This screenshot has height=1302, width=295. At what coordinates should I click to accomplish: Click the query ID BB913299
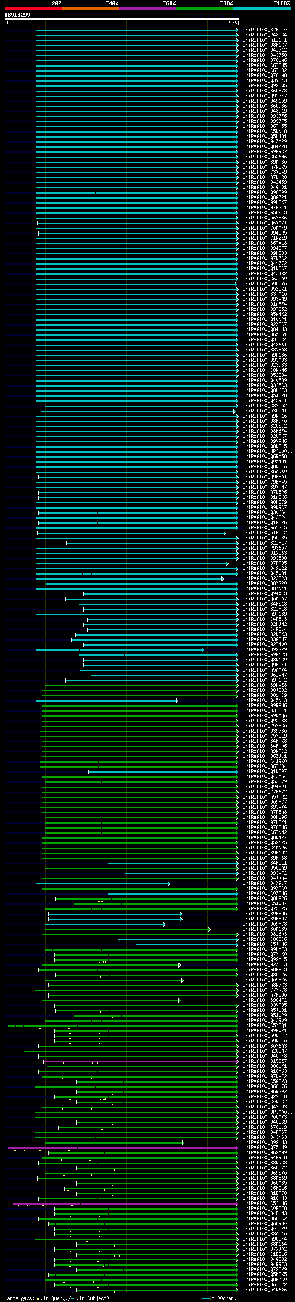pos(17,15)
